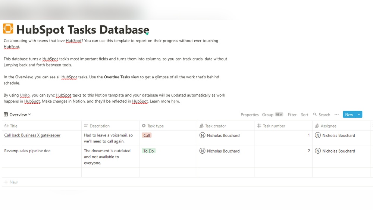Click the To Do task type tag
The width and height of the screenshot is (373, 210).
click(x=148, y=151)
